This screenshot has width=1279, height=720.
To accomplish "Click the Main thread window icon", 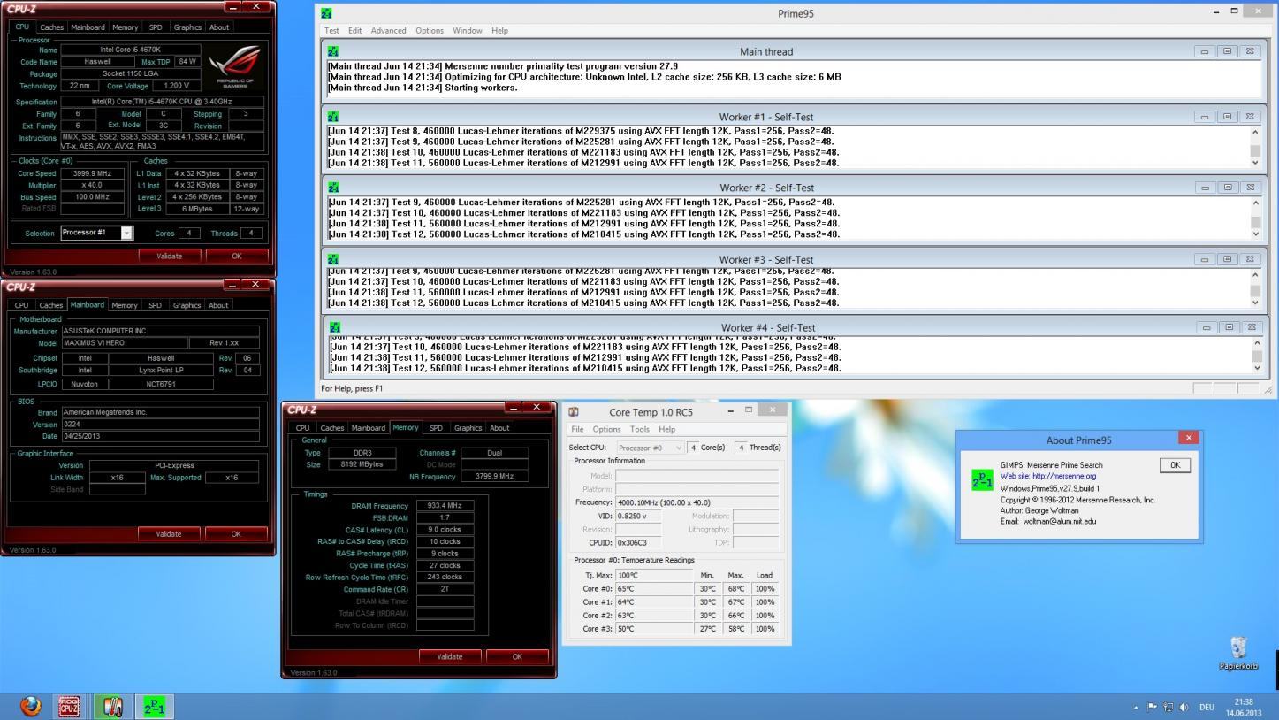I will point(332,51).
